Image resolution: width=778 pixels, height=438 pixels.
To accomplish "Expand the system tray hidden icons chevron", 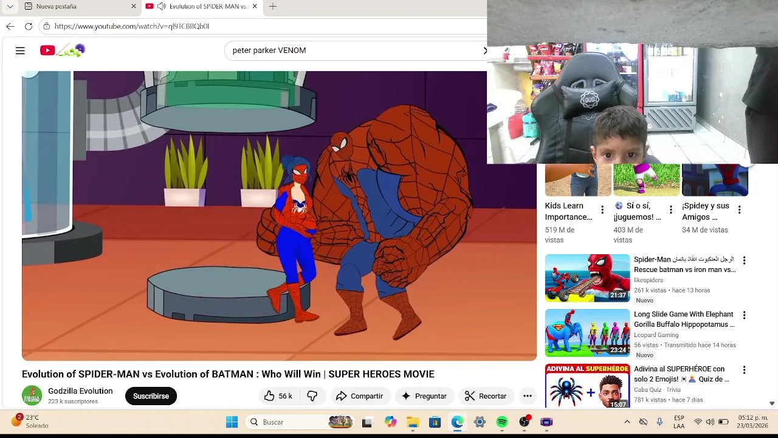I will point(627,422).
